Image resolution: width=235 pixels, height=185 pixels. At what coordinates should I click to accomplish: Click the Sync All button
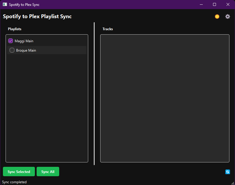coord(48,172)
